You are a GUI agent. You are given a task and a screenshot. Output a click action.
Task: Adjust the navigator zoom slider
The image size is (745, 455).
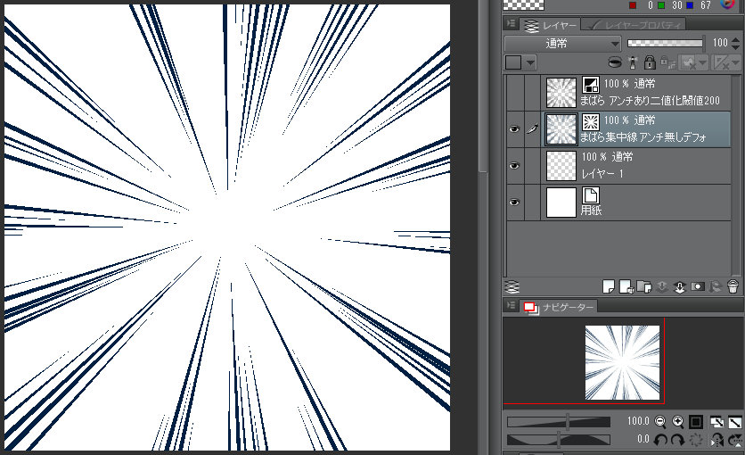click(x=559, y=422)
